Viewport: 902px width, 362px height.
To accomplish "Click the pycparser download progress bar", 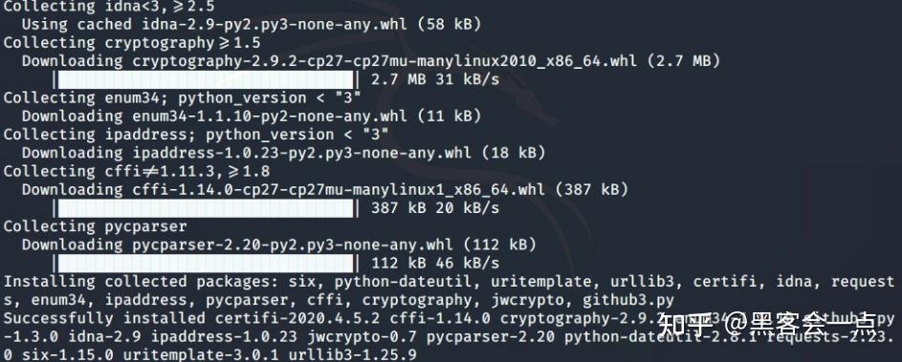I will (206, 264).
